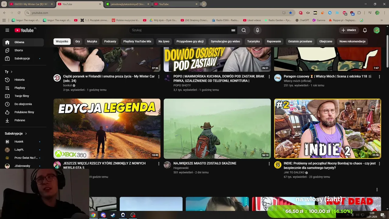The width and height of the screenshot is (389, 219).
Task: Open JAK TO DALEKO channel avatar
Action: pos(278,165)
